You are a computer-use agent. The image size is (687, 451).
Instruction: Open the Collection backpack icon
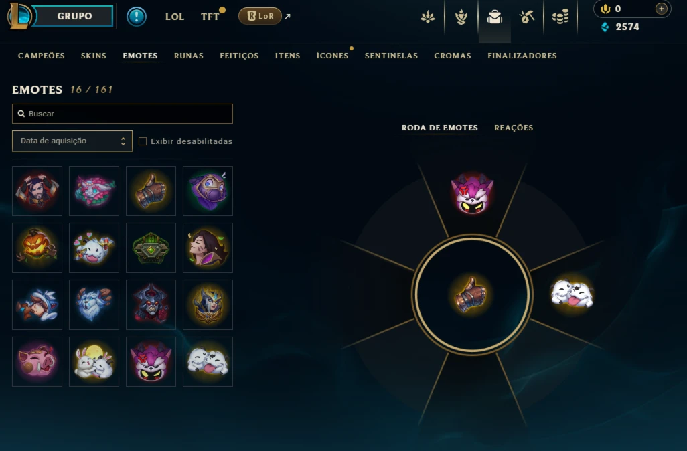tap(494, 17)
